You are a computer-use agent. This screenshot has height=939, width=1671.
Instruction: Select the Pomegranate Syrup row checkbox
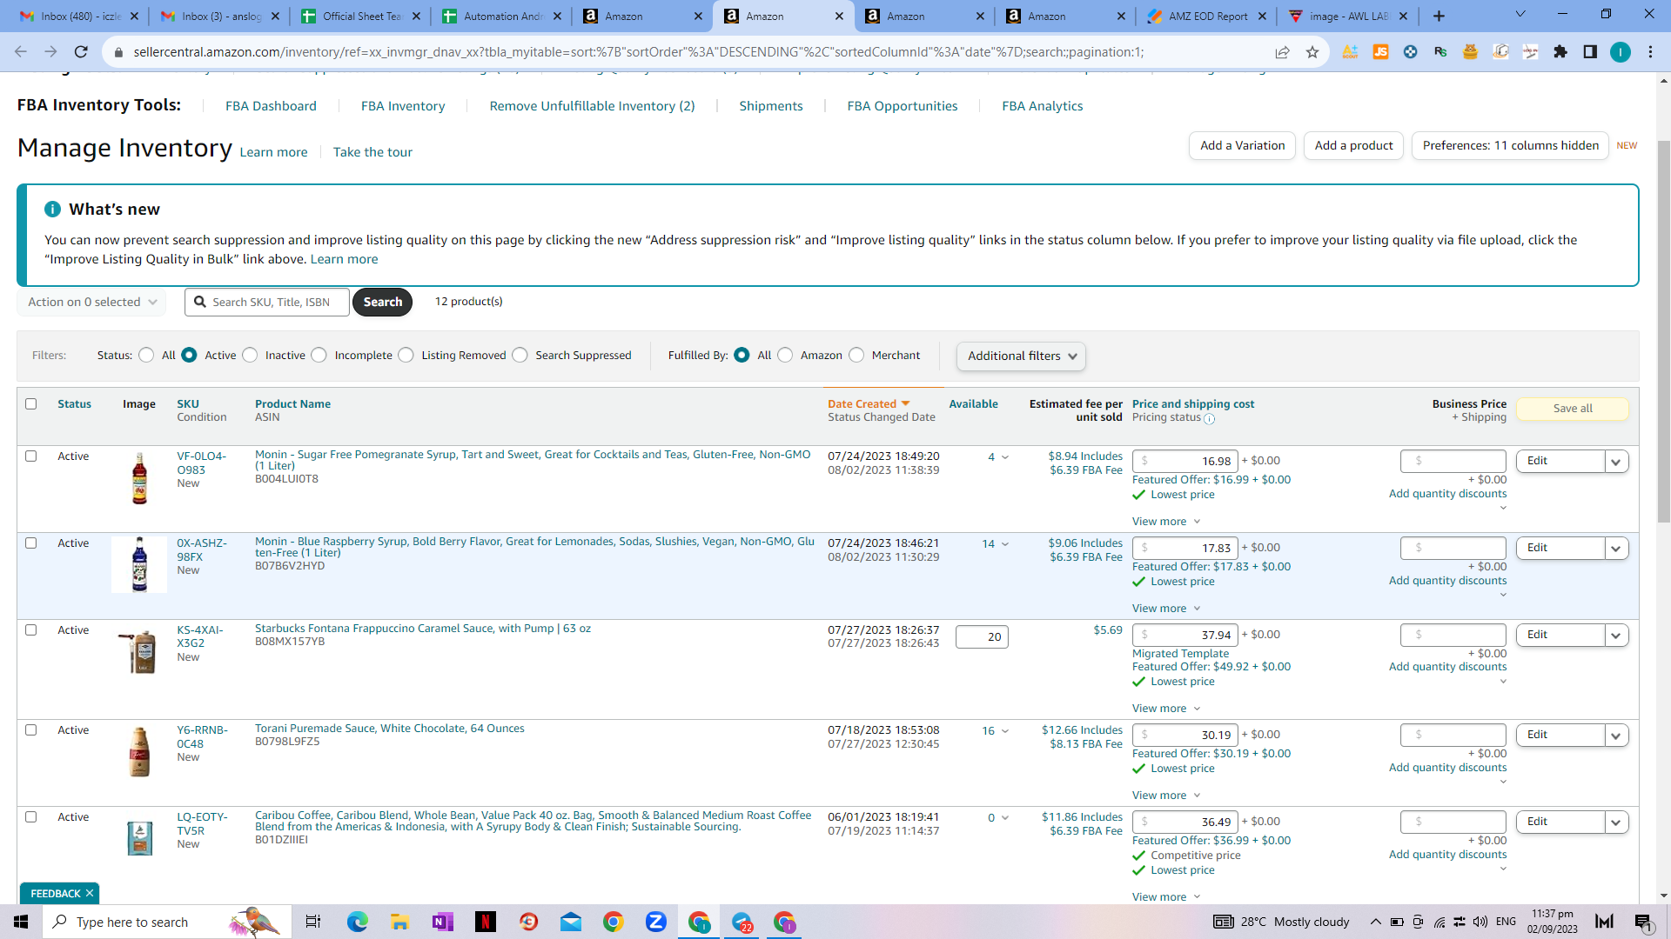[31, 456]
